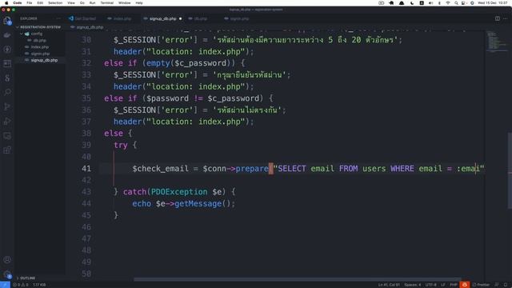Click the UTF-8 encoding indicator

tap(430, 285)
